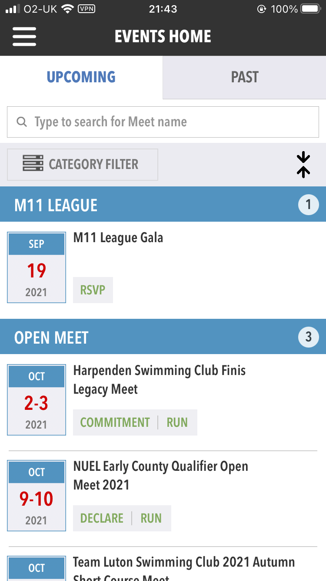Viewport: 326px width, 581px height.
Task: Open the Category Filter
Action: pyautogui.click(x=83, y=165)
